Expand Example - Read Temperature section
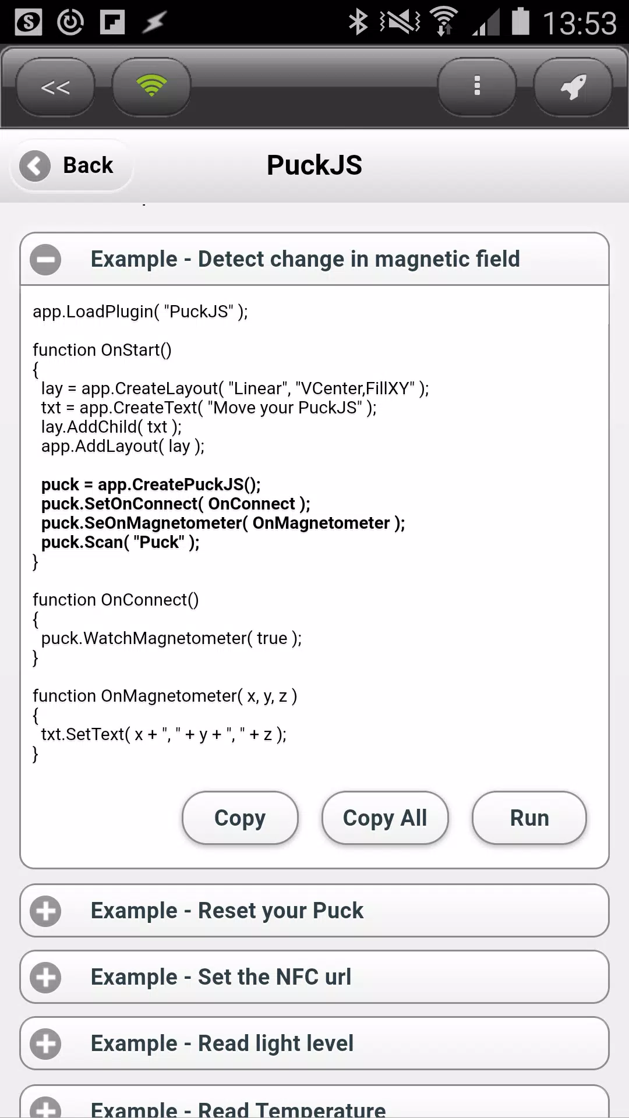 [314, 1103]
